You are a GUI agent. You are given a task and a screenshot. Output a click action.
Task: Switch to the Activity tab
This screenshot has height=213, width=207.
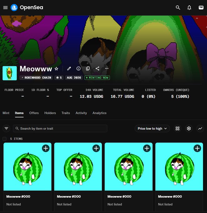point(81,113)
